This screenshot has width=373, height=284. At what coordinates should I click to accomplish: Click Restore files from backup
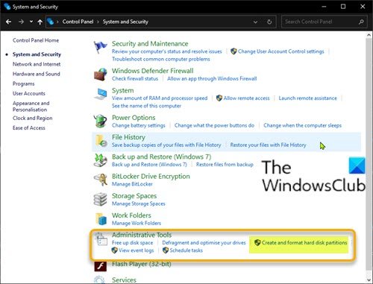pyautogui.click(x=225, y=165)
